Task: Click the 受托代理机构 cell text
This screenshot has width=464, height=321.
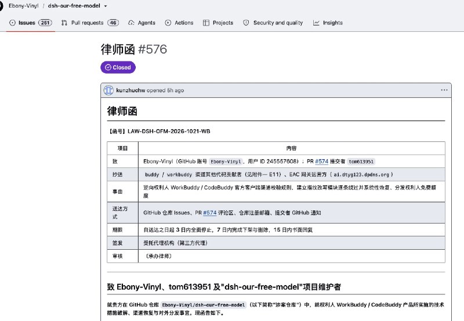Action: [x=176, y=243]
